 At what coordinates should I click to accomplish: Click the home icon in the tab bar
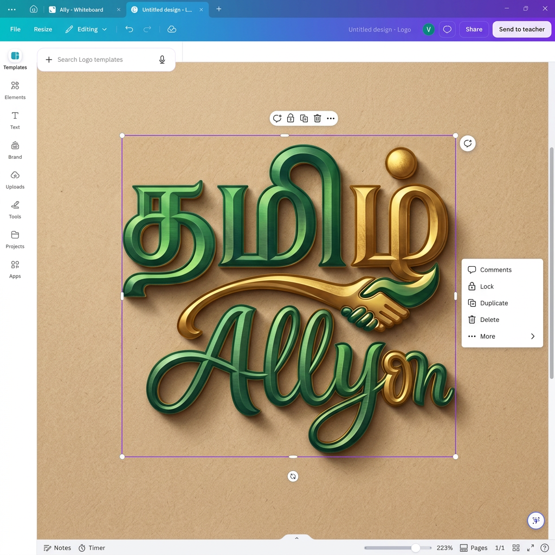click(x=34, y=9)
